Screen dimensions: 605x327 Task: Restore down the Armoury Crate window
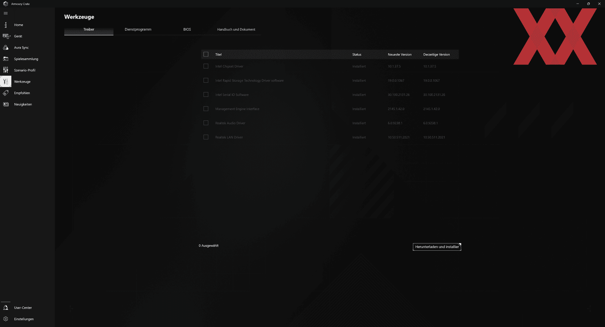coord(588,4)
